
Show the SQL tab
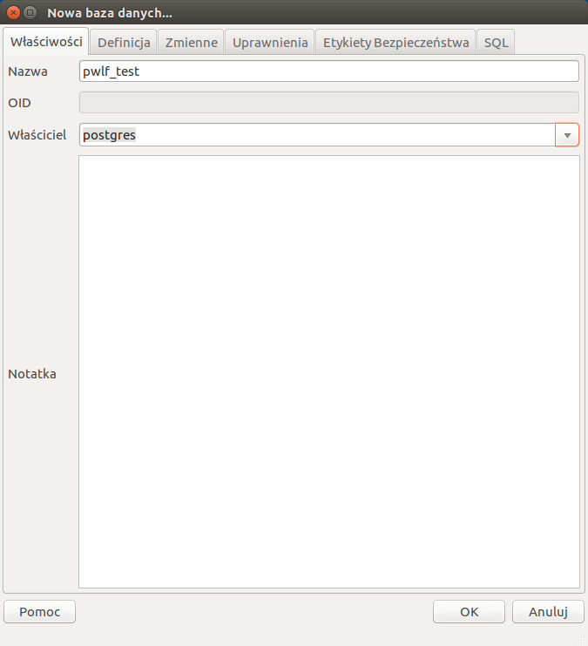496,42
